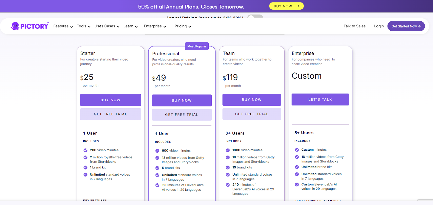433x205 pixels.
Task: Click checkmark beside 120 minutes of ElevenLab's
Action: [x=157, y=185]
